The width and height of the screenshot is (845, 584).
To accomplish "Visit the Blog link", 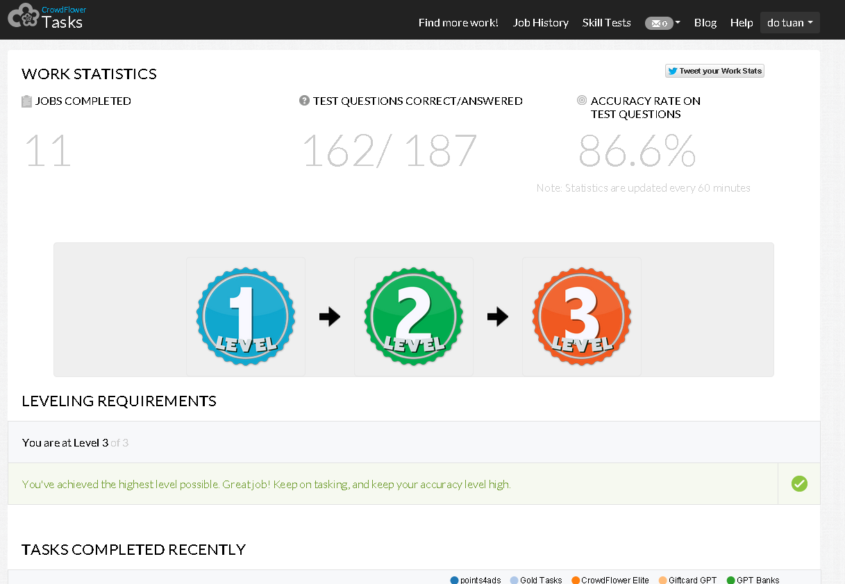I will pos(705,23).
